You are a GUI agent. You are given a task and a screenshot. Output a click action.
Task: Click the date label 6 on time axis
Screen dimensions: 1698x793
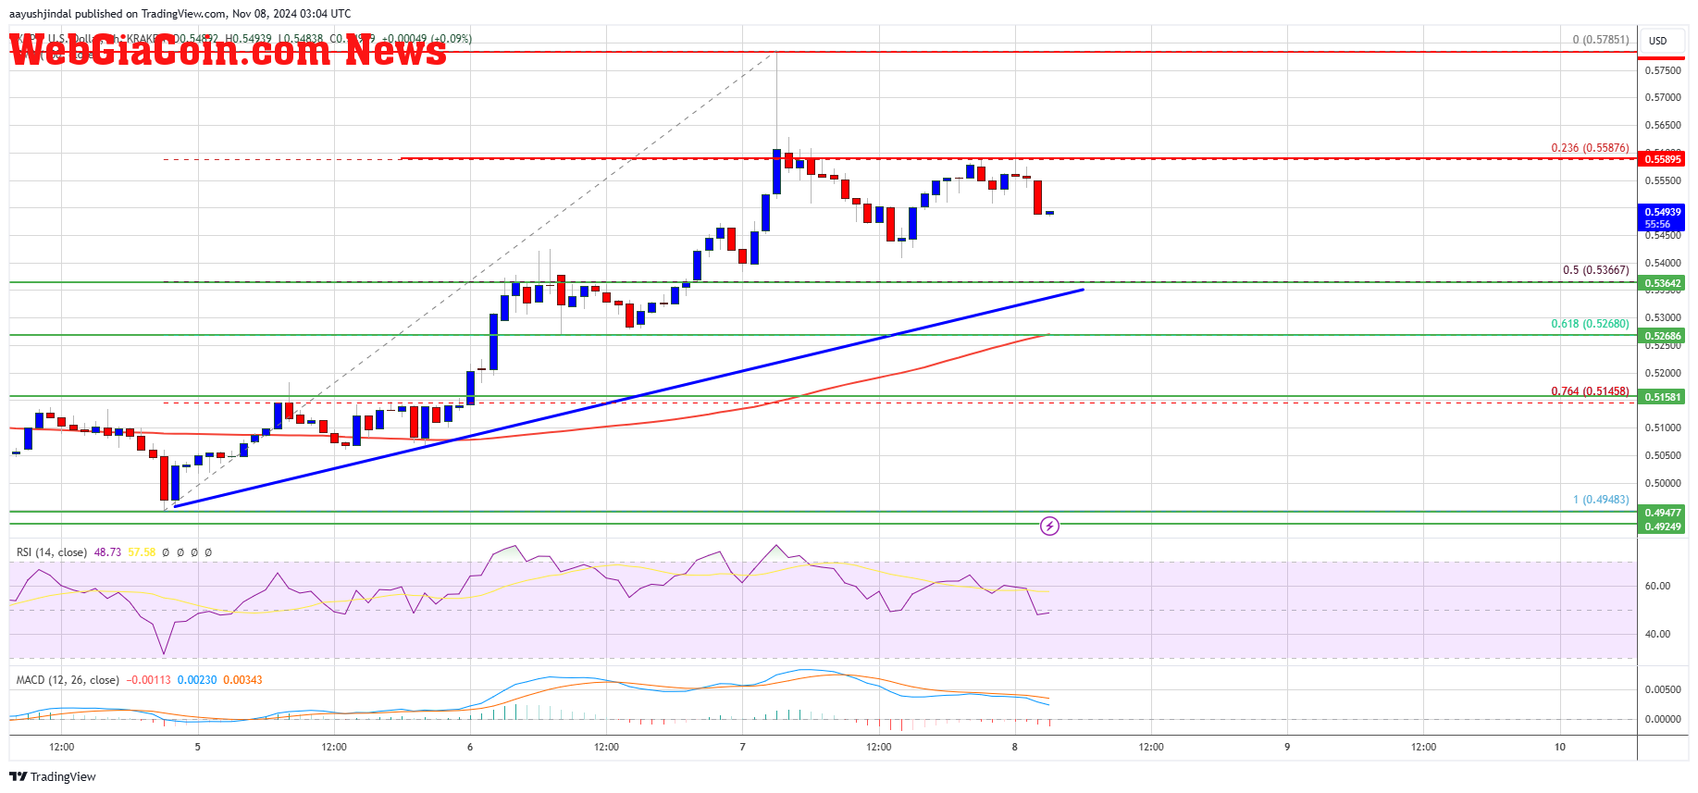(x=470, y=747)
